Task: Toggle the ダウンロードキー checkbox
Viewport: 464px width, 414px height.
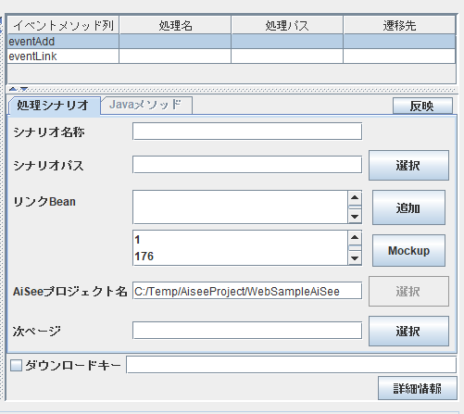Action: pyautogui.click(x=16, y=365)
